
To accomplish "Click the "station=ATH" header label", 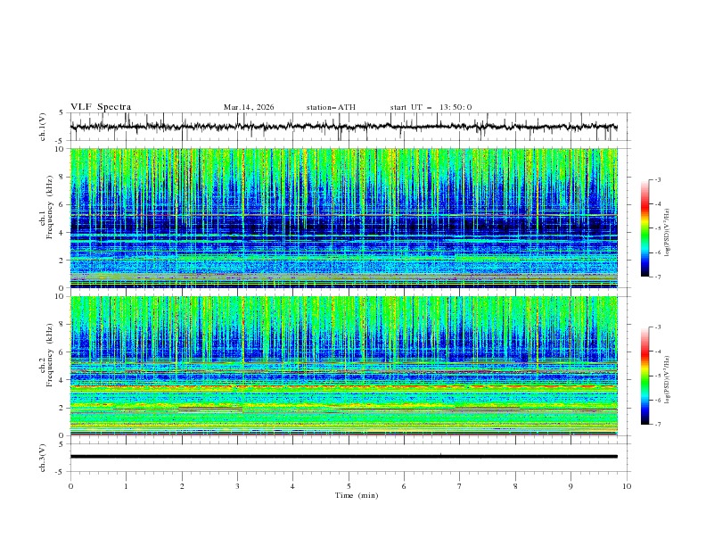I will [331, 107].
